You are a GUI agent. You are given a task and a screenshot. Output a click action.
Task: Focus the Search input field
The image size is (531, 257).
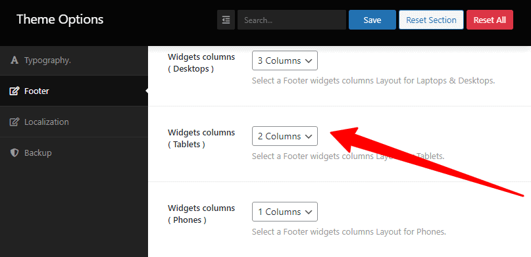pos(291,20)
